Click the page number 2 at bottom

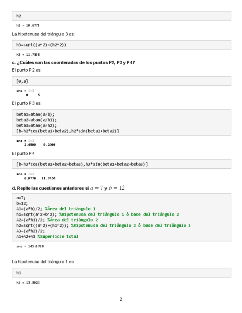(121, 299)
